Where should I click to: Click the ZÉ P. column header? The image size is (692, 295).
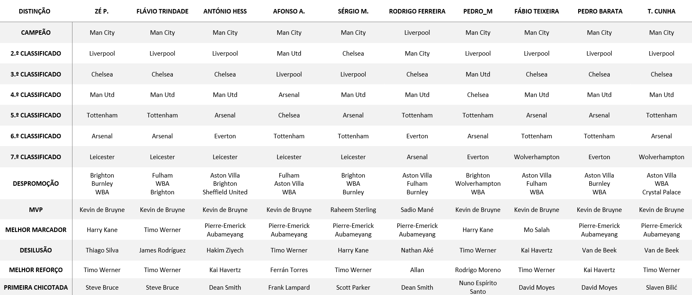point(102,11)
